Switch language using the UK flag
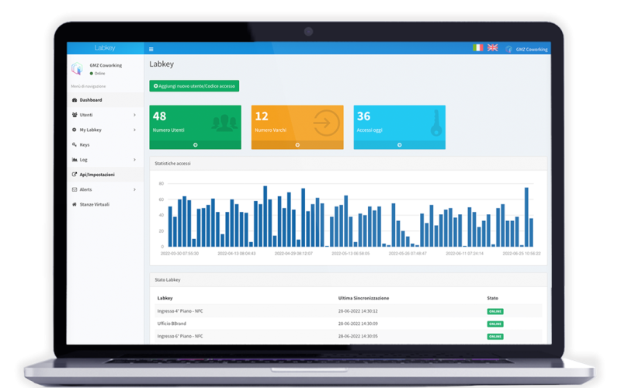Screen dimensions: 621x388 coord(492,48)
